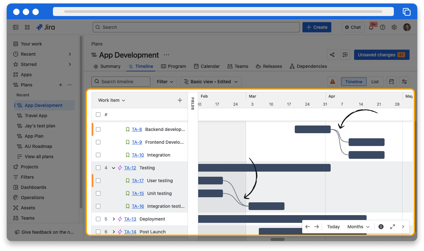
Task: Select the Timeline view toggle
Action: click(x=354, y=82)
